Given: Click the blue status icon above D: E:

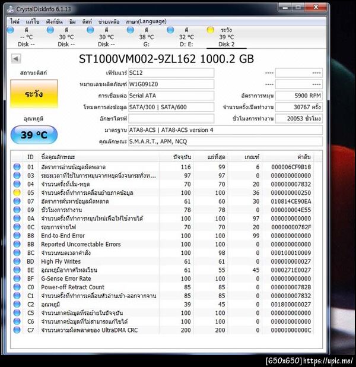Looking at the screenshot, I should pos(170,30).
